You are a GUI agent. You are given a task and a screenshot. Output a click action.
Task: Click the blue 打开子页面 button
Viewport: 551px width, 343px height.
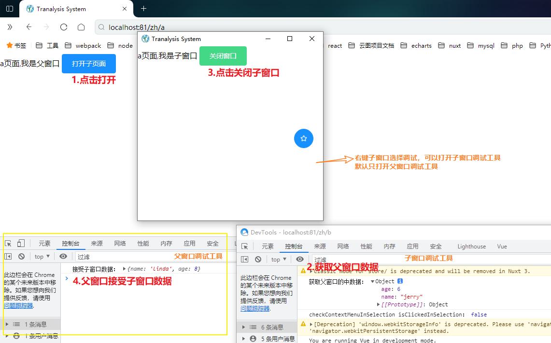[x=89, y=64]
